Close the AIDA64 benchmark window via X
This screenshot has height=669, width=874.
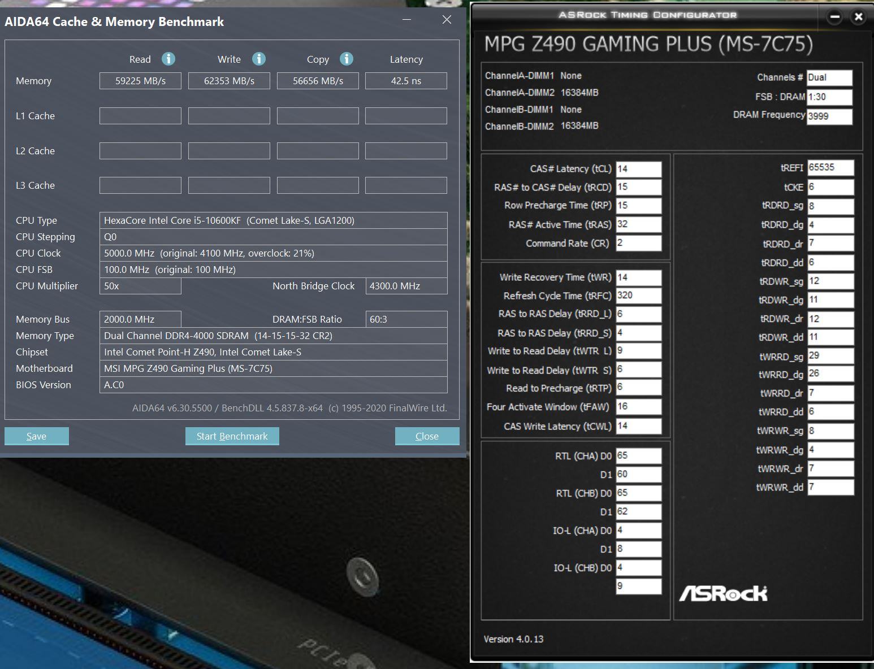447,20
